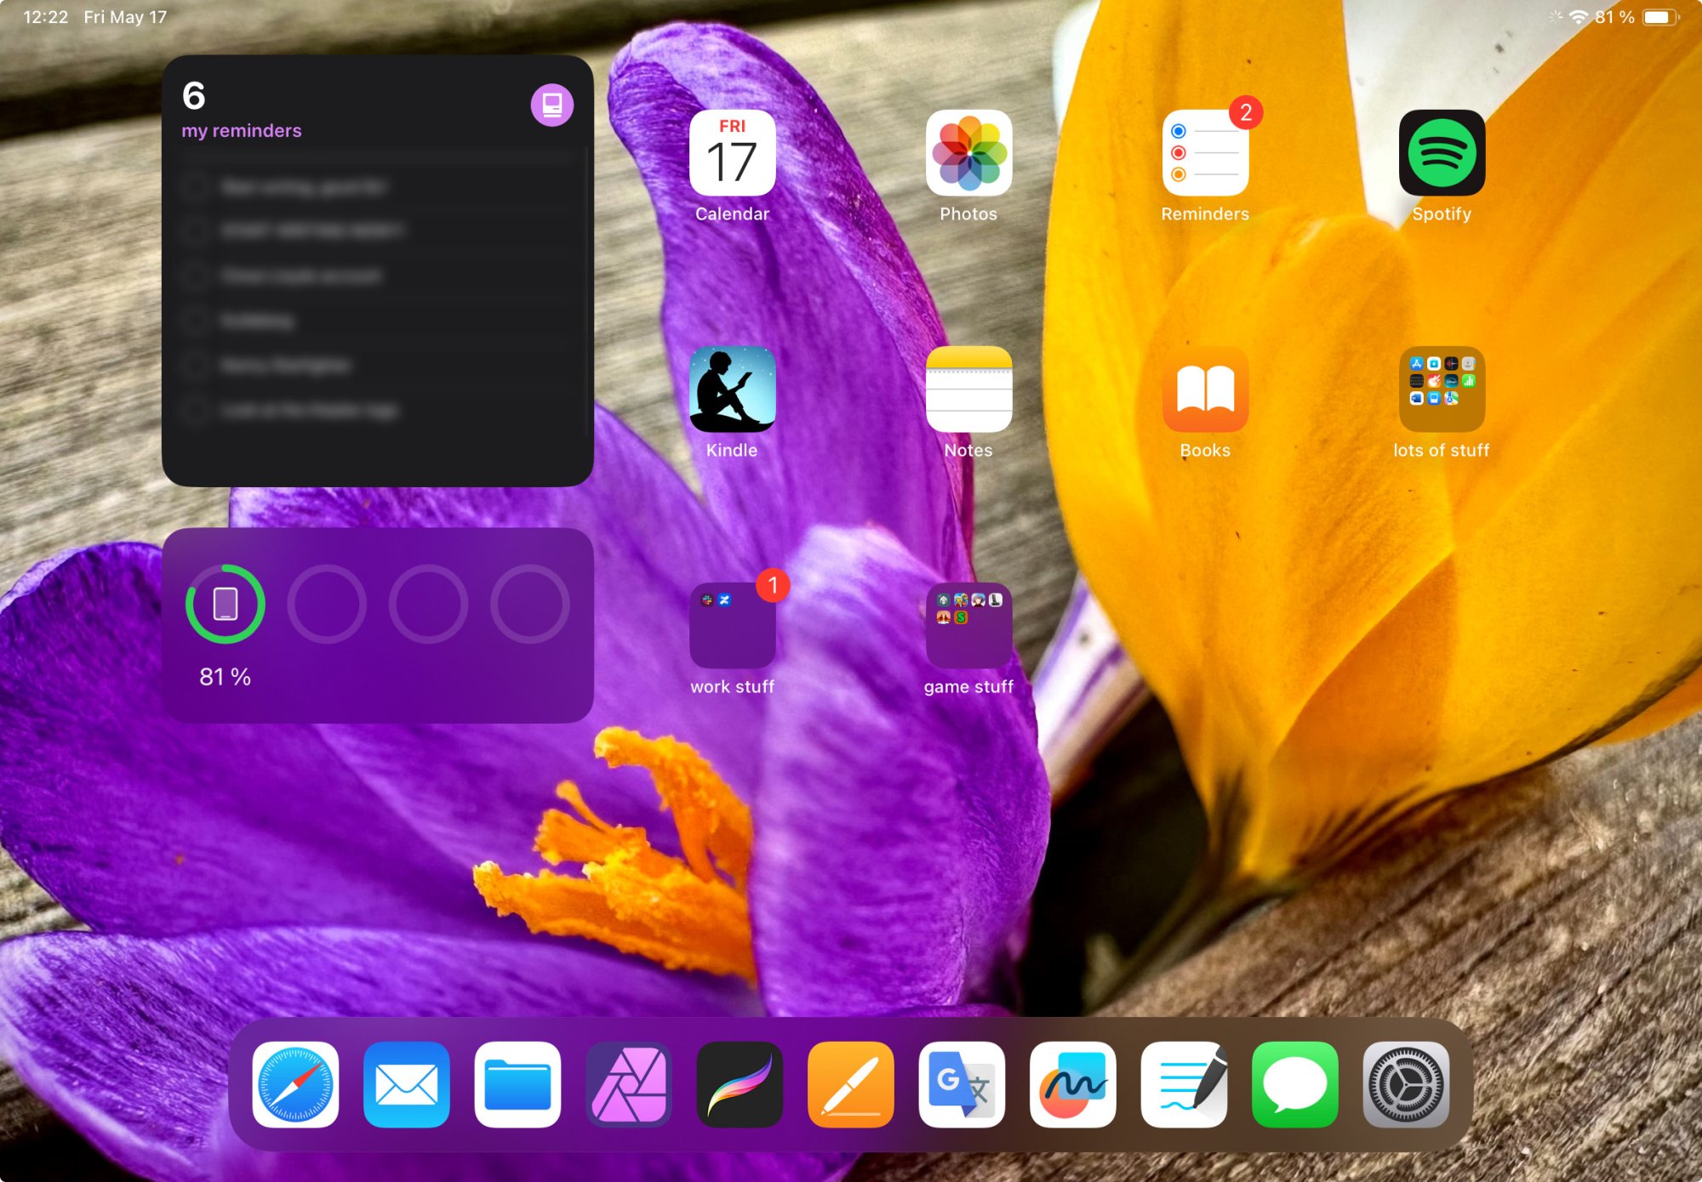Launch the Kindle app
Screen dimensions: 1702x1182
[x=732, y=389]
